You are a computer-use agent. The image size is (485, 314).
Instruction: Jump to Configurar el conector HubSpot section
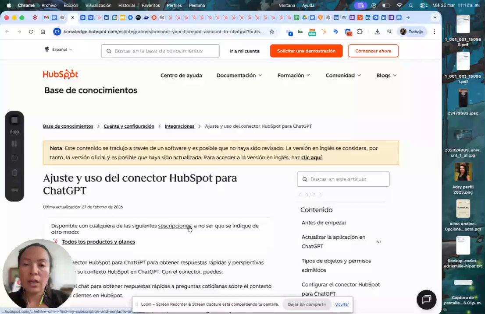click(341, 289)
